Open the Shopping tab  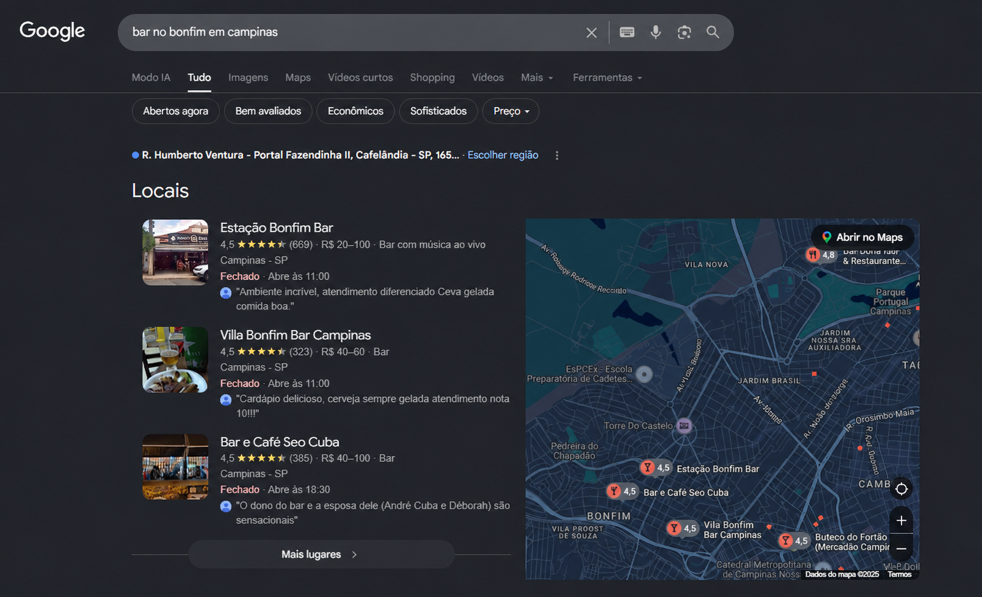432,78
